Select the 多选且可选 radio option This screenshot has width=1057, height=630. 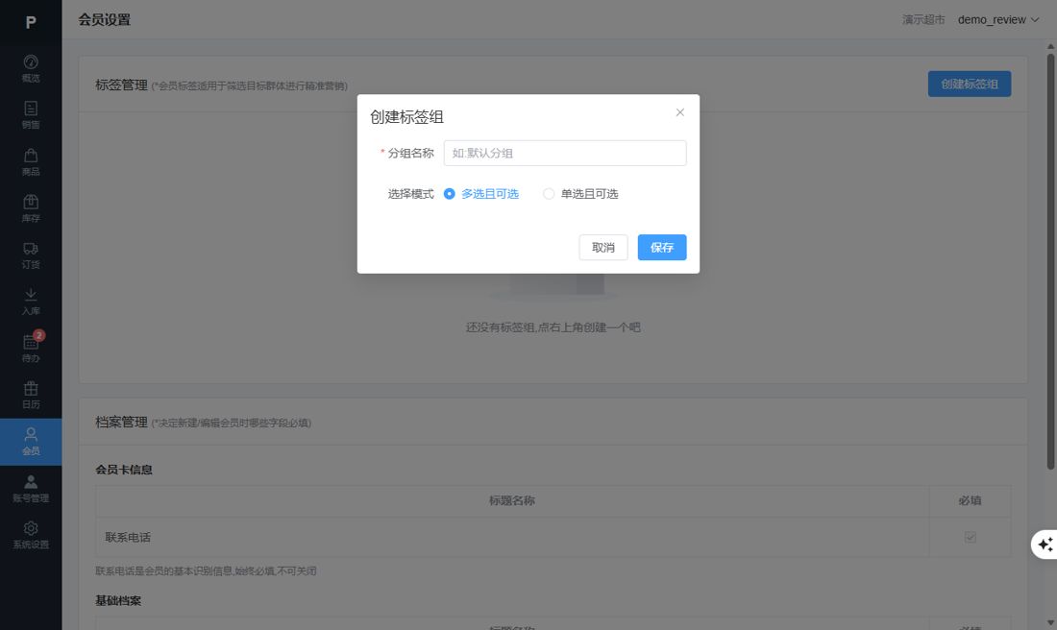click(481, 194)
